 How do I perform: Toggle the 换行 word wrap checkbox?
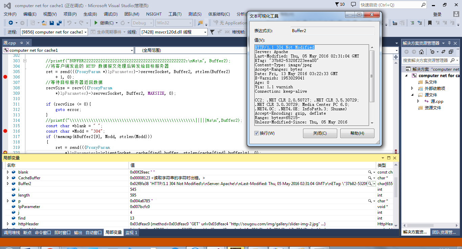point(256,133)
